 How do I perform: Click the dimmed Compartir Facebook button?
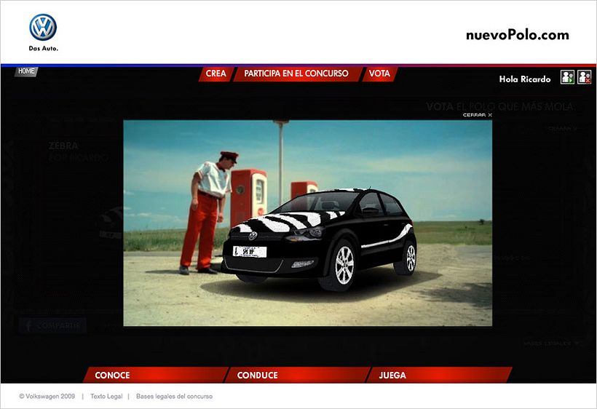pyautogui.click(x=52, y=326)
